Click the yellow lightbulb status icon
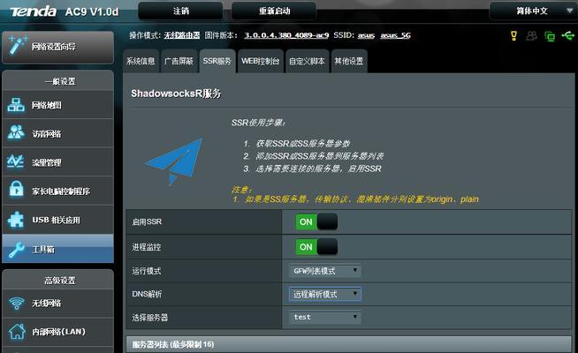The width and height of the screenshot is (578, 353). click(513, 35)
